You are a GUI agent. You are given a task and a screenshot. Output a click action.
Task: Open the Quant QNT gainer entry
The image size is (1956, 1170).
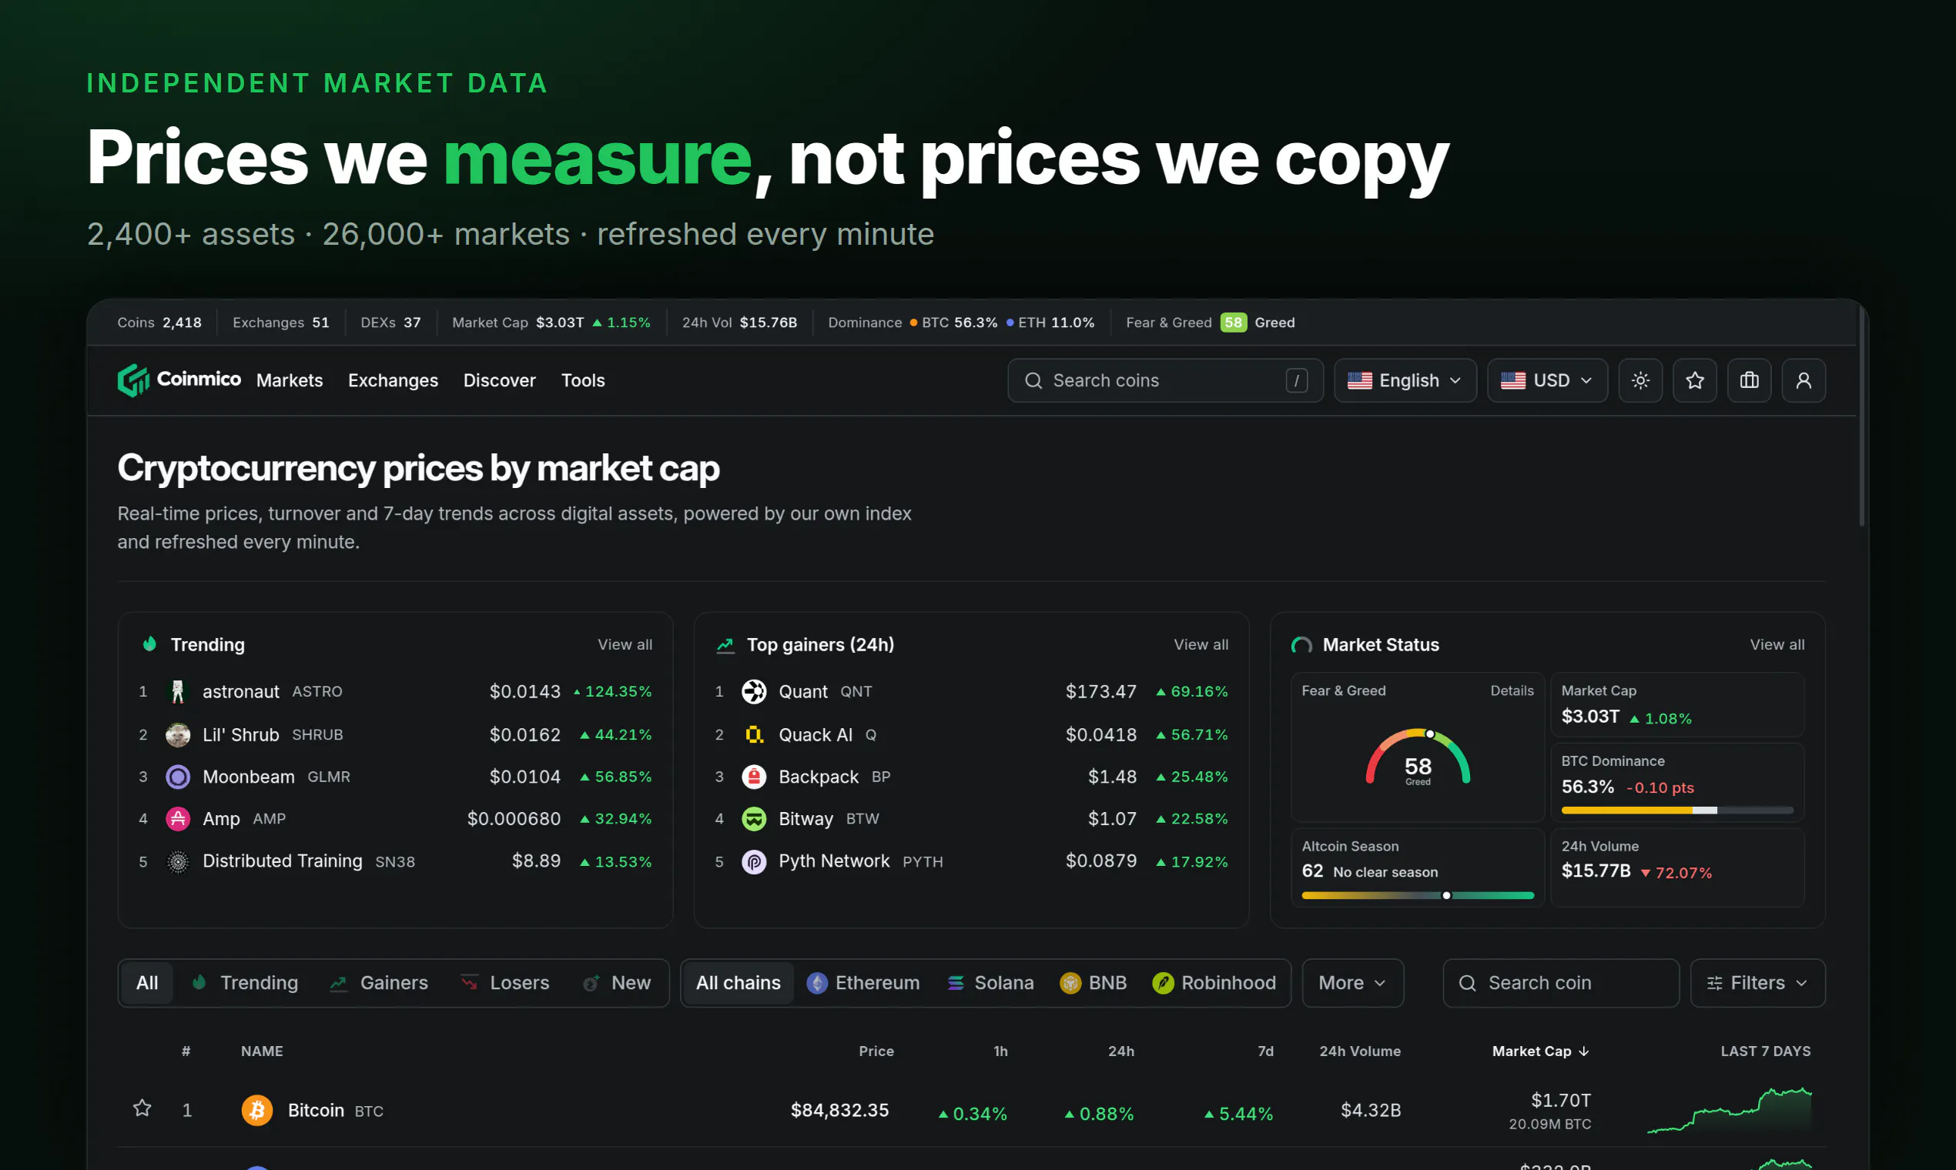[971, 691]
